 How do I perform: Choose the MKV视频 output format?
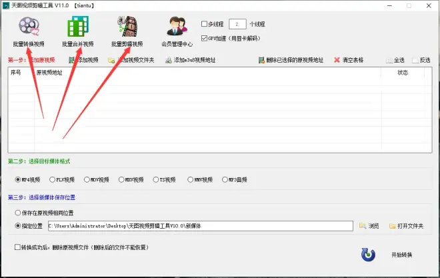point(122,179)
